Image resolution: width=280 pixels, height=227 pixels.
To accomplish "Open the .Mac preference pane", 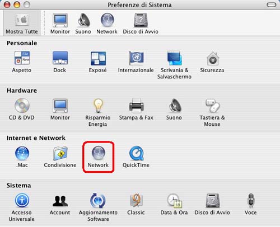I will [22, 157].
